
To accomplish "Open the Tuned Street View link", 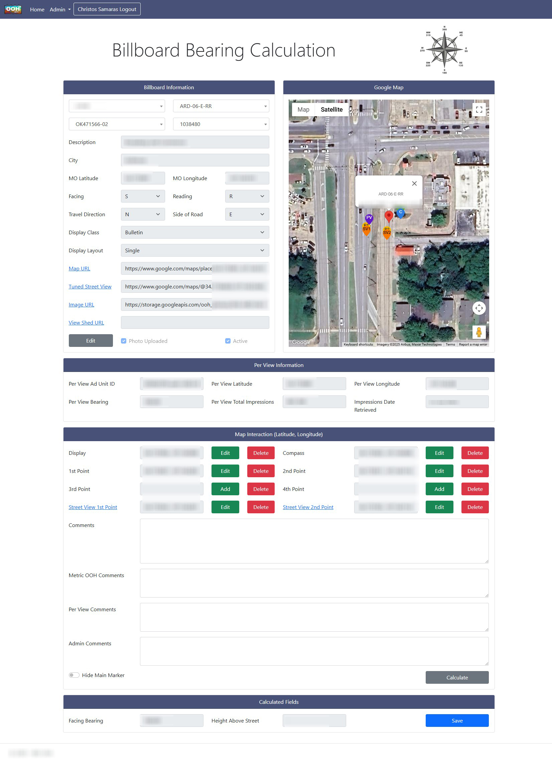I will [x=90, y=286].
